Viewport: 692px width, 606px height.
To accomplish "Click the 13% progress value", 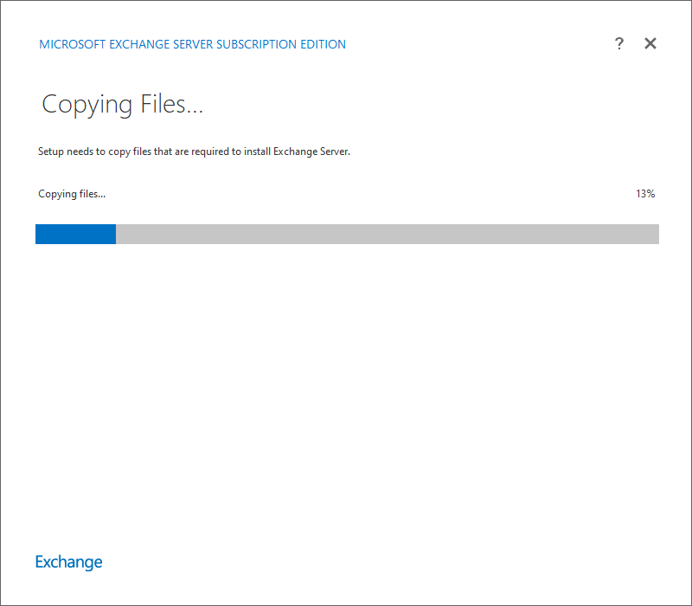I will click(645, 193).
